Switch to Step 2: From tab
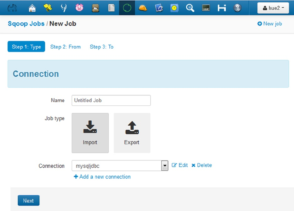This screenshot has height=211, width=294. click(66, 47)
